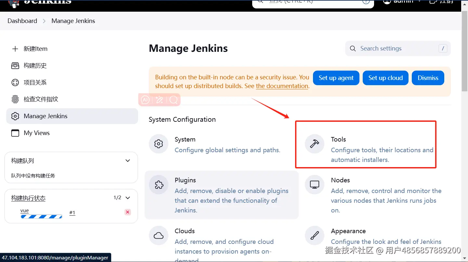468x262 pixels.
Task: Open the Plugins title
Action: (185, 180)
